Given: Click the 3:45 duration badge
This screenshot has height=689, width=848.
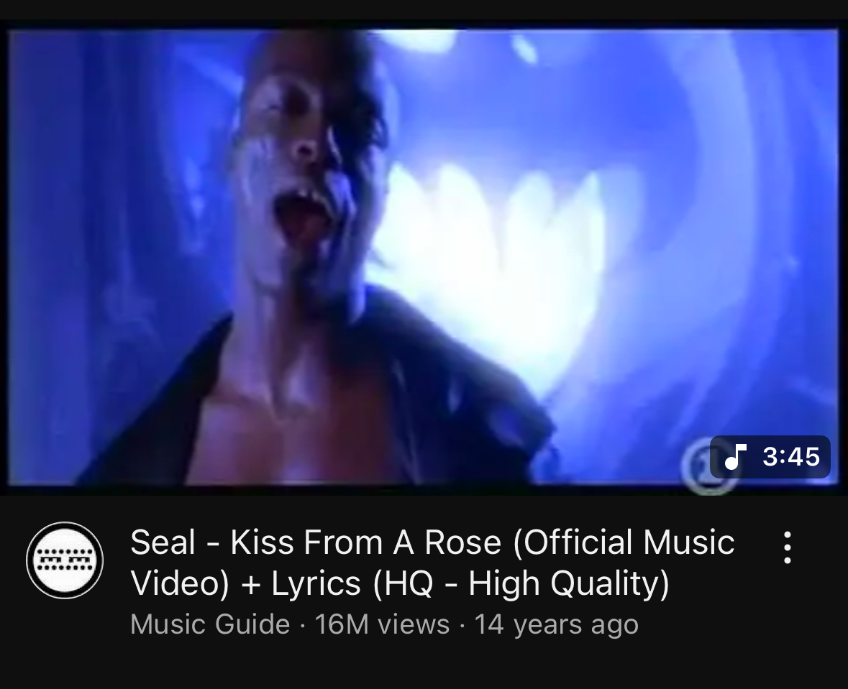Looking at the screenshot, I should tap(770, 457).
